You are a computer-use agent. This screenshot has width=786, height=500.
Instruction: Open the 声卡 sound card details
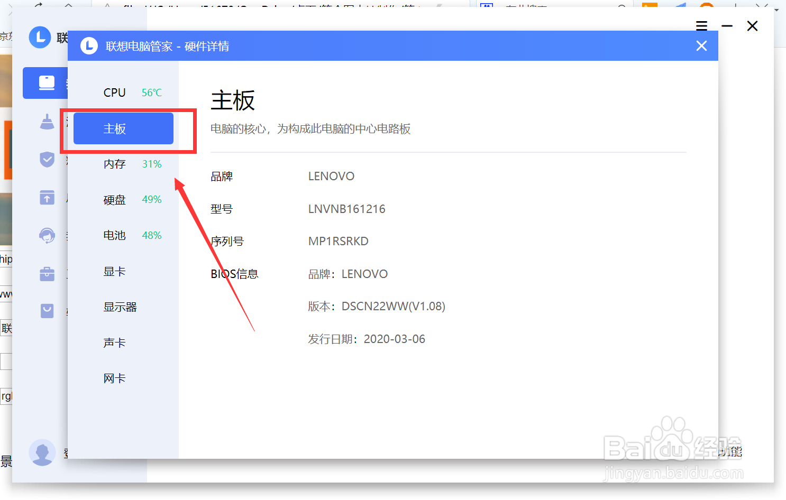114,342
